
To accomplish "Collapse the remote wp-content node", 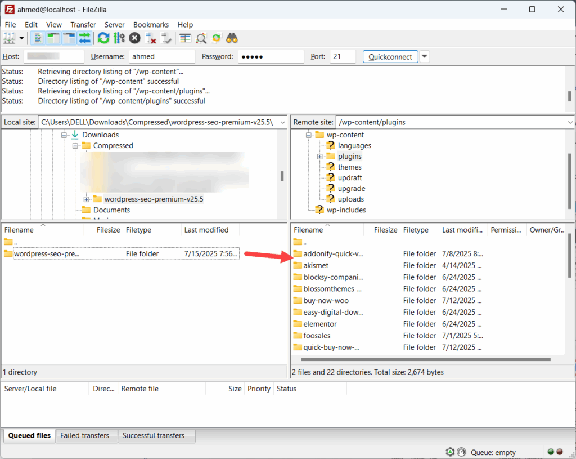I will (x=309, y=135).
